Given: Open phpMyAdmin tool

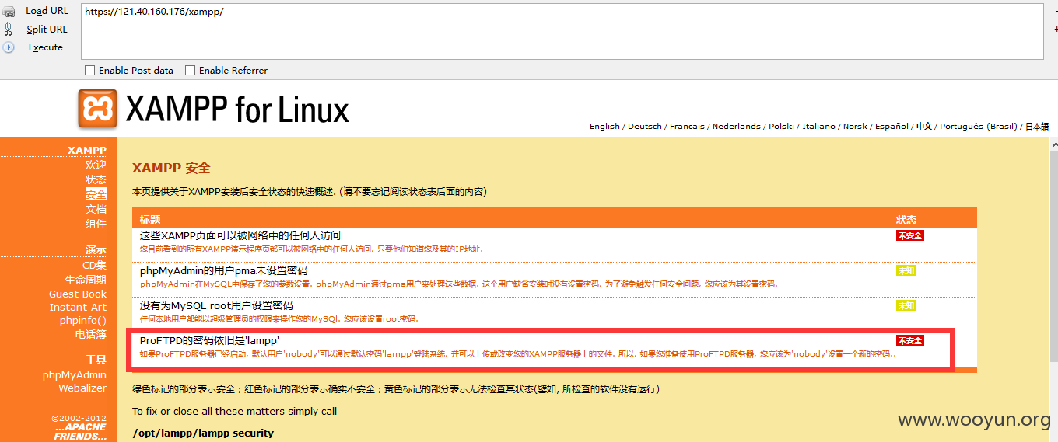Looking at the screenshot, I should (x=75, y=375).
